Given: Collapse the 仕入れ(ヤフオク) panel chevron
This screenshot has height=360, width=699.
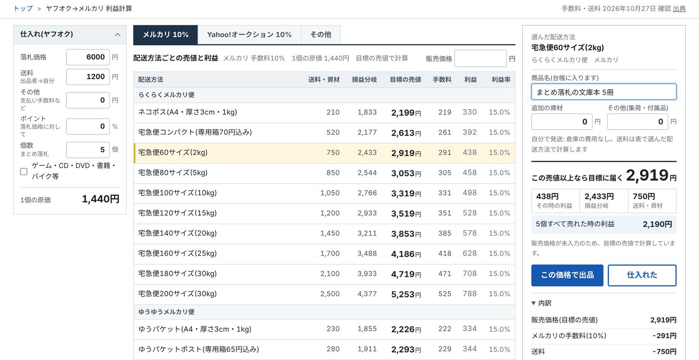Looking at the screenshot, I should tap(118, 34).
